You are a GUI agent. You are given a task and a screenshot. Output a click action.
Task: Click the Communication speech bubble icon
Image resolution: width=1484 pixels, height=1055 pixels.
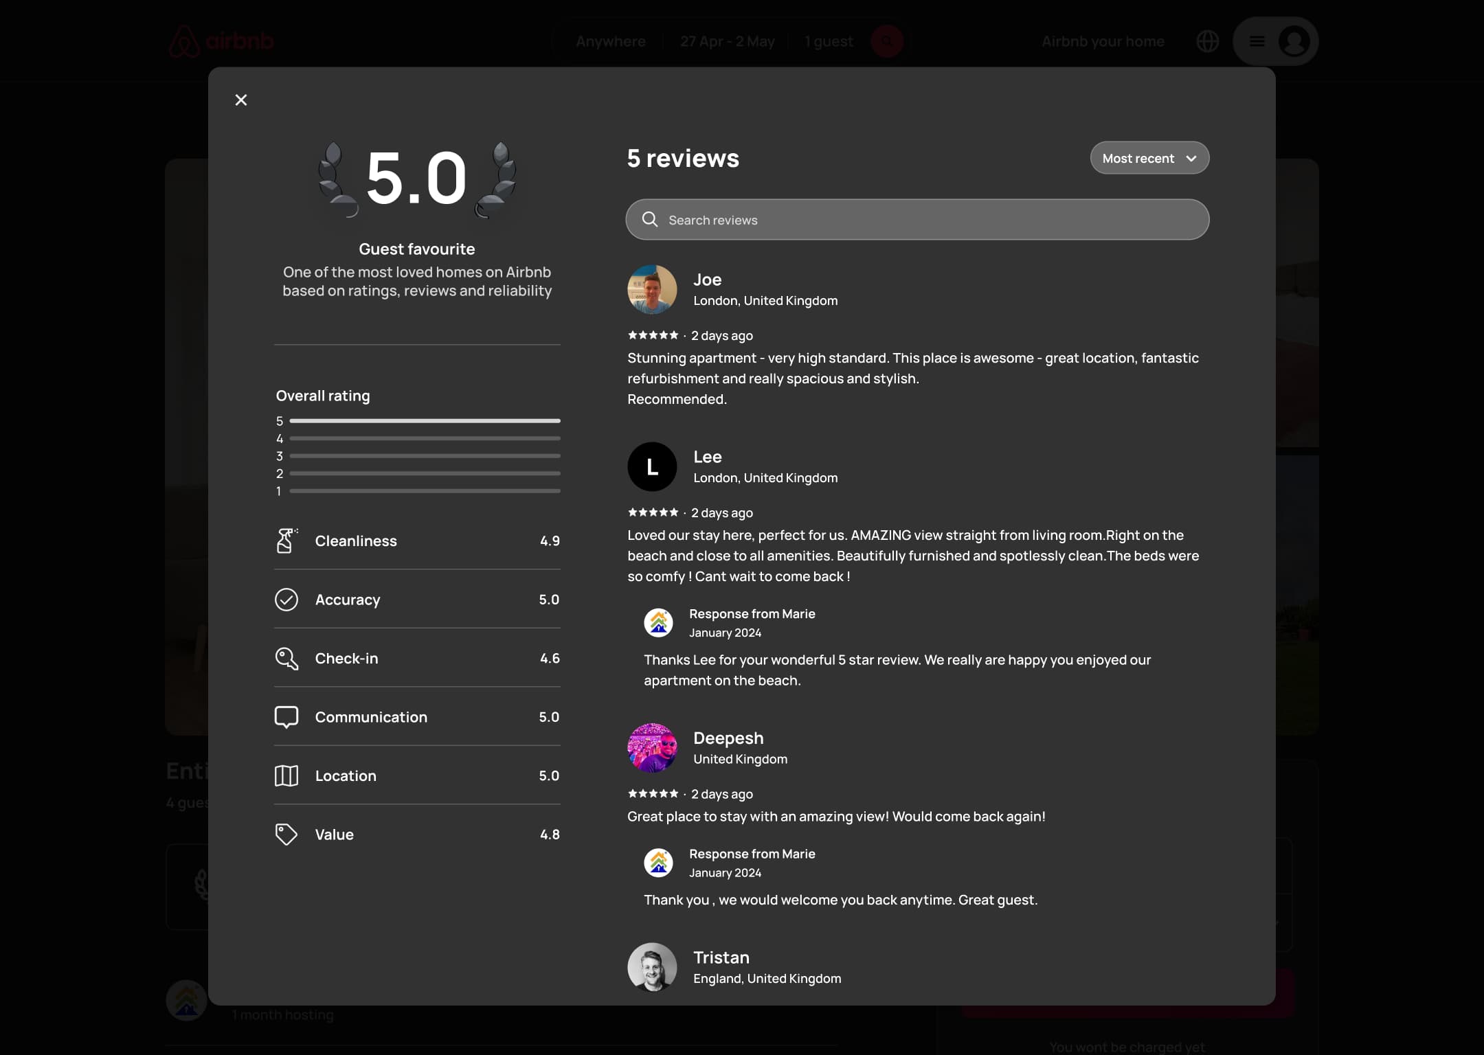tap(286, 717)
